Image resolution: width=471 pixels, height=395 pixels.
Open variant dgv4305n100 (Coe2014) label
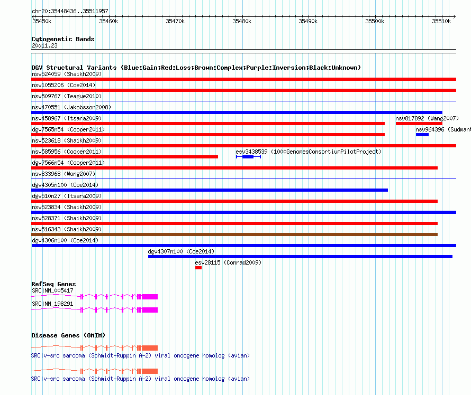pos(65,185)
